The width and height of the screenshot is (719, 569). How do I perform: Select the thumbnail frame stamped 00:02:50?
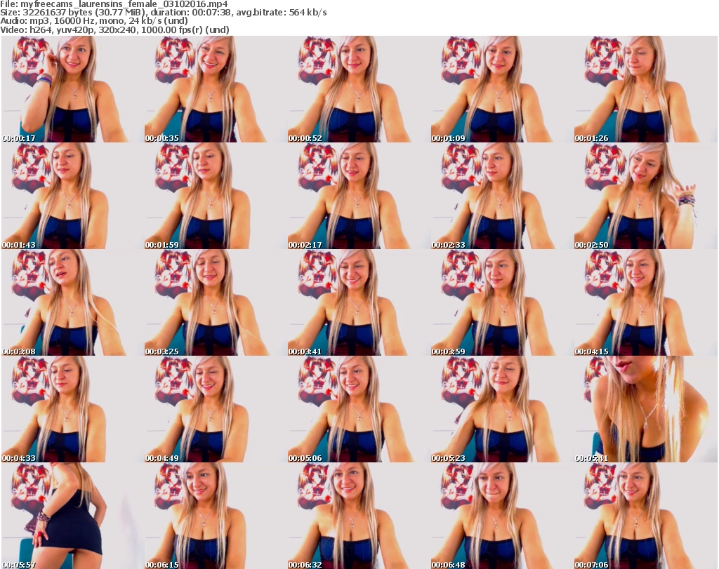click(646, 196)
